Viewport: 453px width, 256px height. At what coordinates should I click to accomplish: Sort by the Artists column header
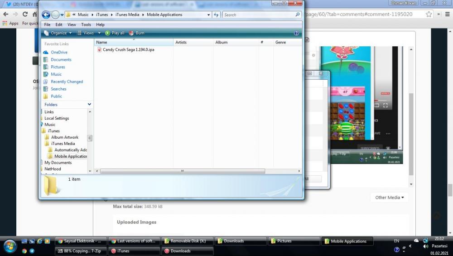point(193,42)
